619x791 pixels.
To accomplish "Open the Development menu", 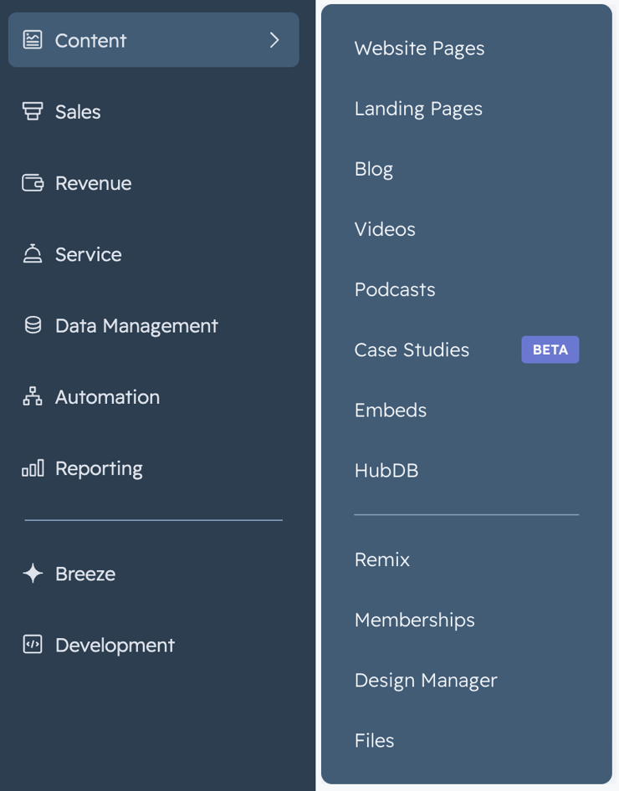I will click(115, 646).
